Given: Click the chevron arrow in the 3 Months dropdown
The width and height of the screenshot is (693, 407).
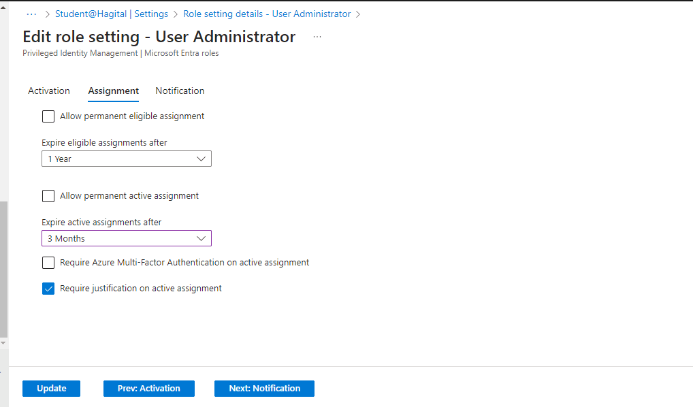Looking at the screenshot, I should 201,239.
